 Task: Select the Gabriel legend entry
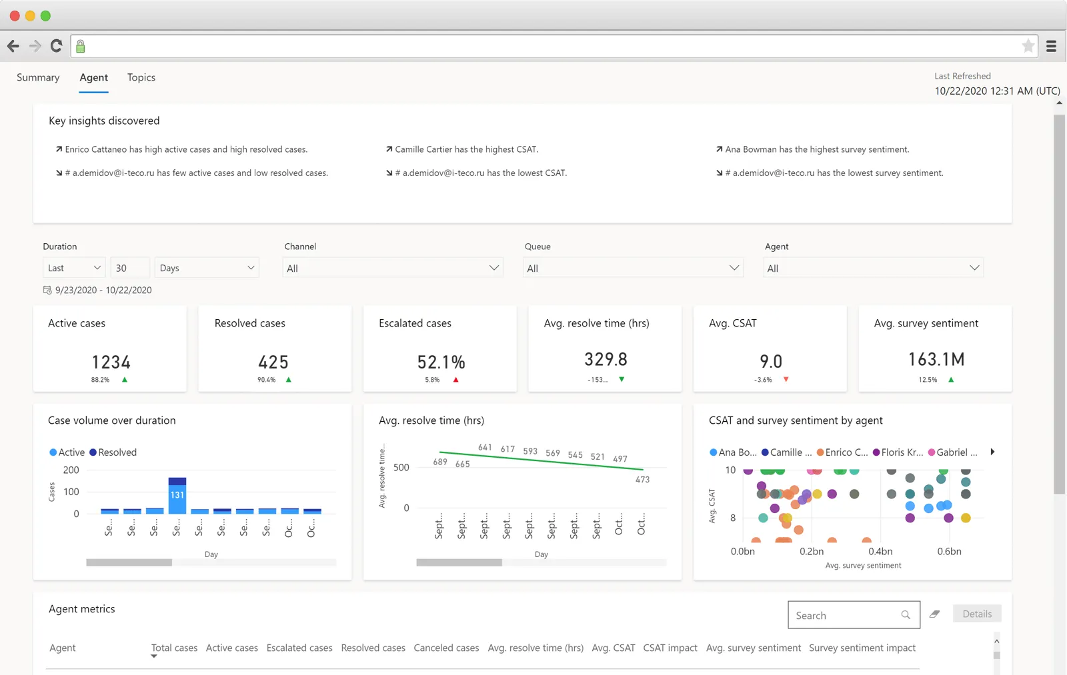953,452
